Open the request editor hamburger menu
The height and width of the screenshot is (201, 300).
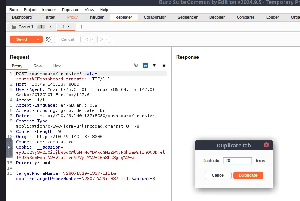[164, 65]
